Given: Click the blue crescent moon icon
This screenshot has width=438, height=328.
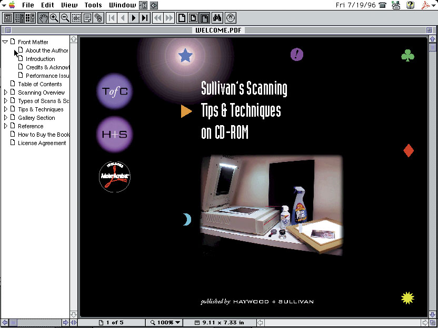Looking at the screenshot, I should click(187, 219).
